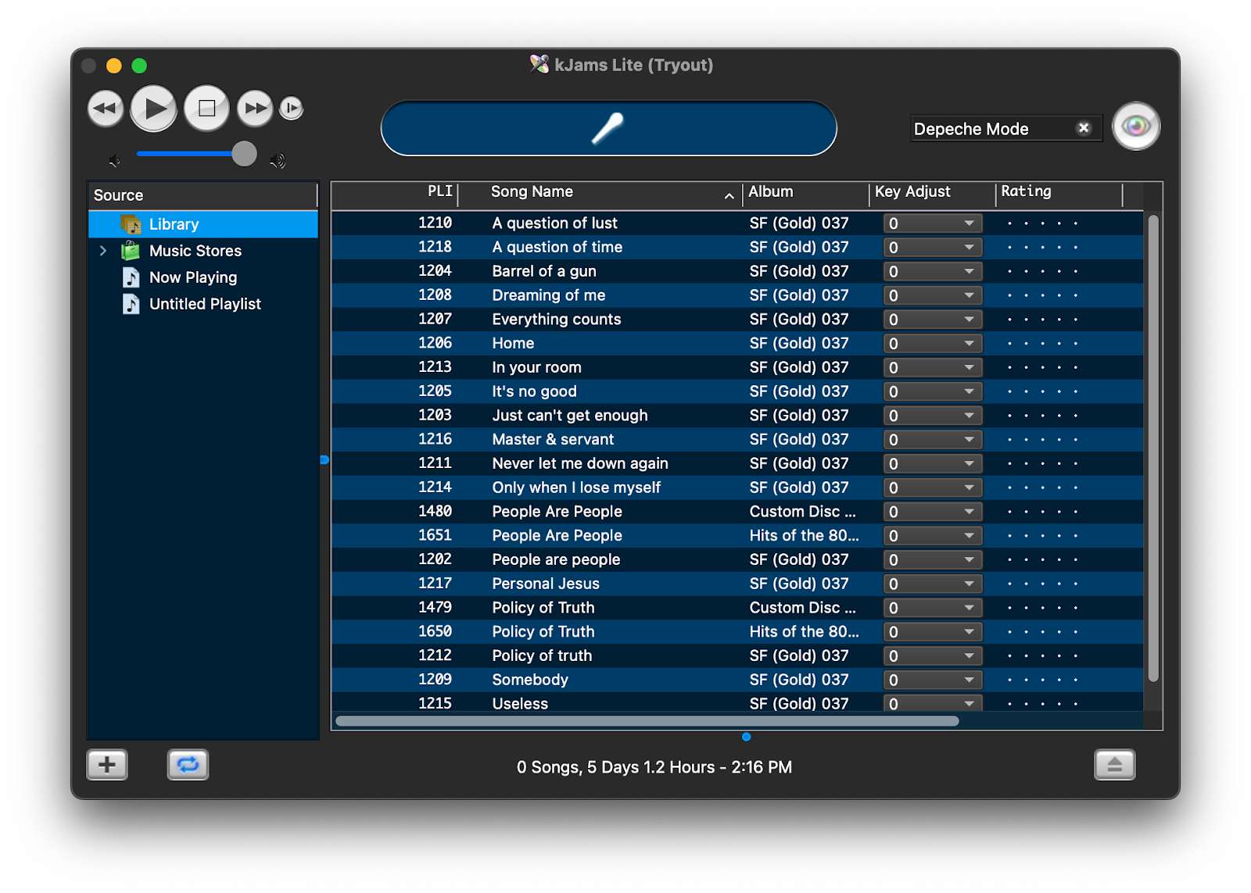The width and height of the screenshot is (1251, 893).
Task: Set rating dots for Dreaming of me
Action: (1042, 295)
